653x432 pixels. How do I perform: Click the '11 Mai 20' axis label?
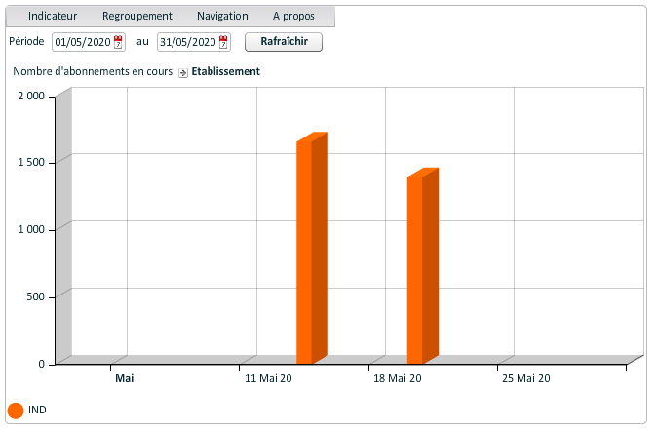[268, 378]
